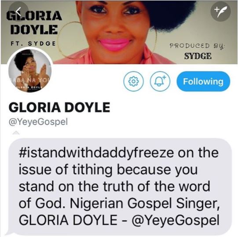The width and height of the screenshot is (238, 237).
Task: Click the 'FT. SYDGE' text on banner
Action: pyautogui.click(x=33, y=44)
